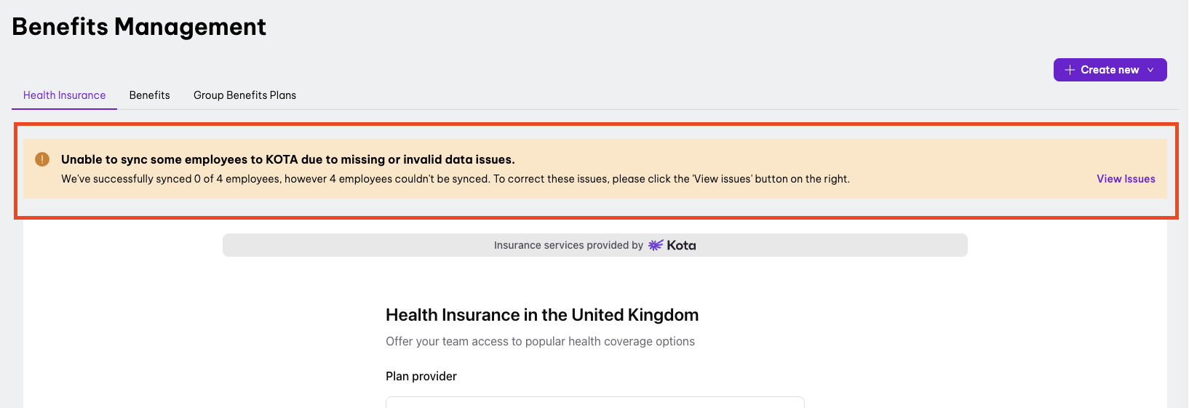Click the Plan provider label

pyautogui.click(x=421, y=376)
